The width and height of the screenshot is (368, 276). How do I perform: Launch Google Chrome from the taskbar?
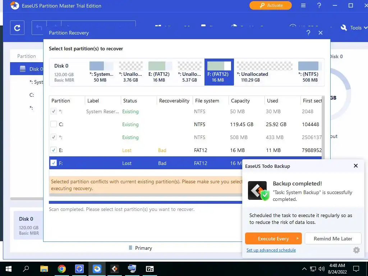coord(62,269)
